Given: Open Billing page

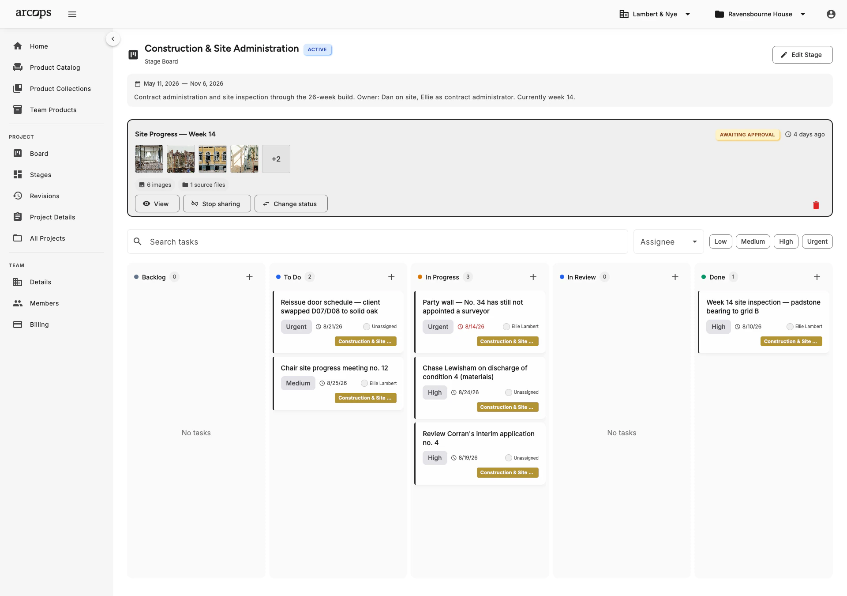Looking at the screenshot, I should point(56,324).
